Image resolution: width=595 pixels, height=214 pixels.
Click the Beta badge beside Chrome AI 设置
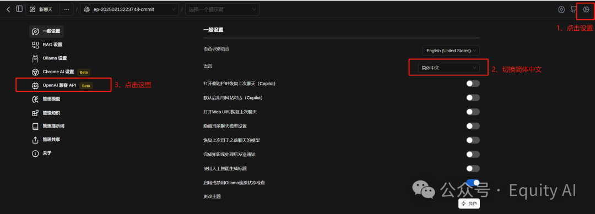(x=84, y=72)
